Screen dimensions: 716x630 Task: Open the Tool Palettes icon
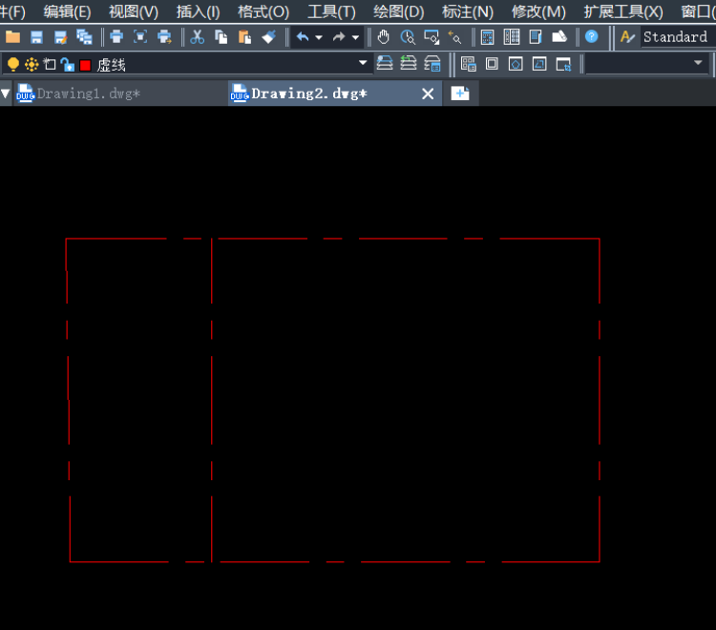(x=536, y=37)
